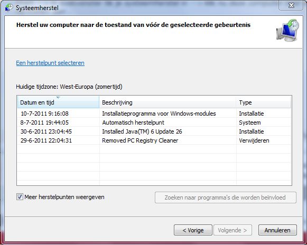Click the Volgende button
The height and width of the screenshot is (245, 307).
point(232,230)
